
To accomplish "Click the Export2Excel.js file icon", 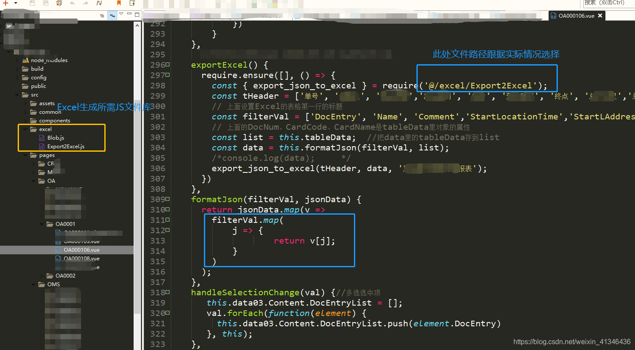I will point(42,147).
